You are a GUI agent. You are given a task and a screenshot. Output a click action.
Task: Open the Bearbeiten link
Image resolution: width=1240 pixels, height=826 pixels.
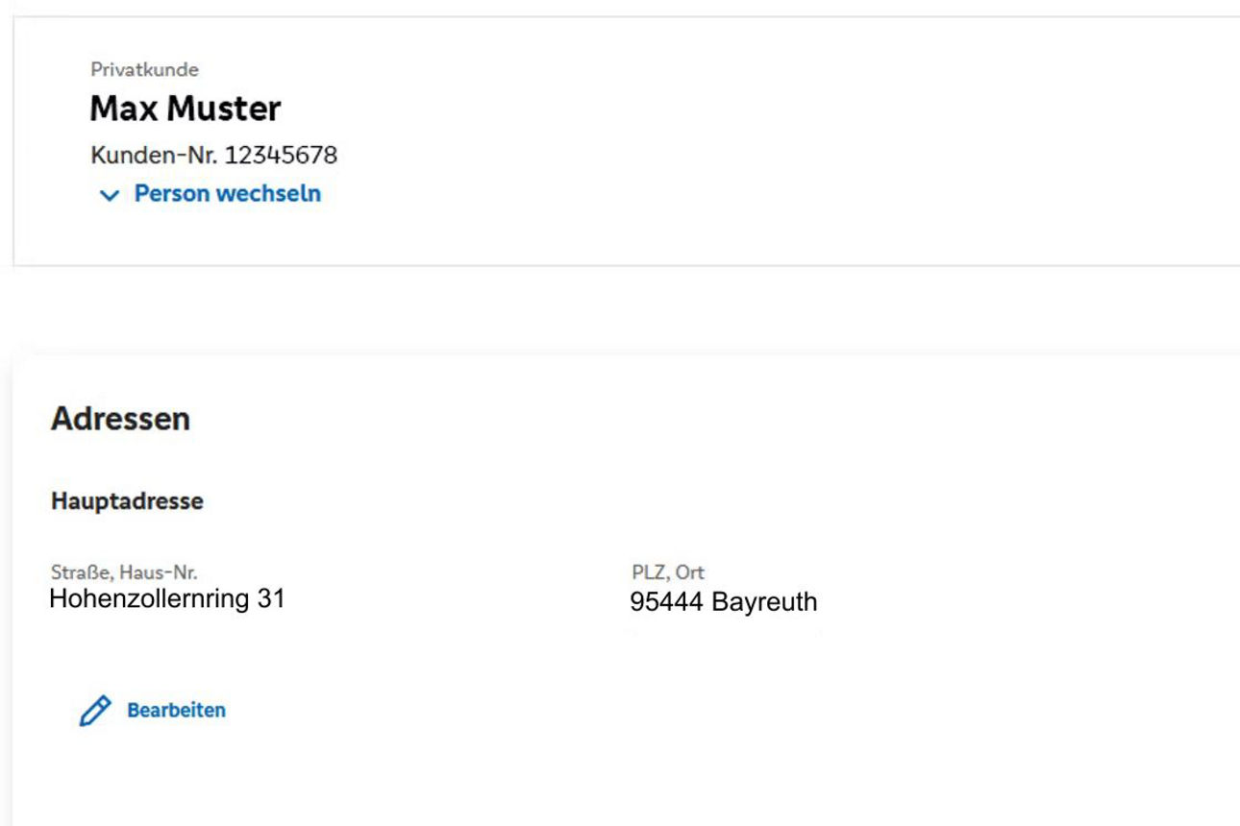pyautogui.click(x=176, y=711)
